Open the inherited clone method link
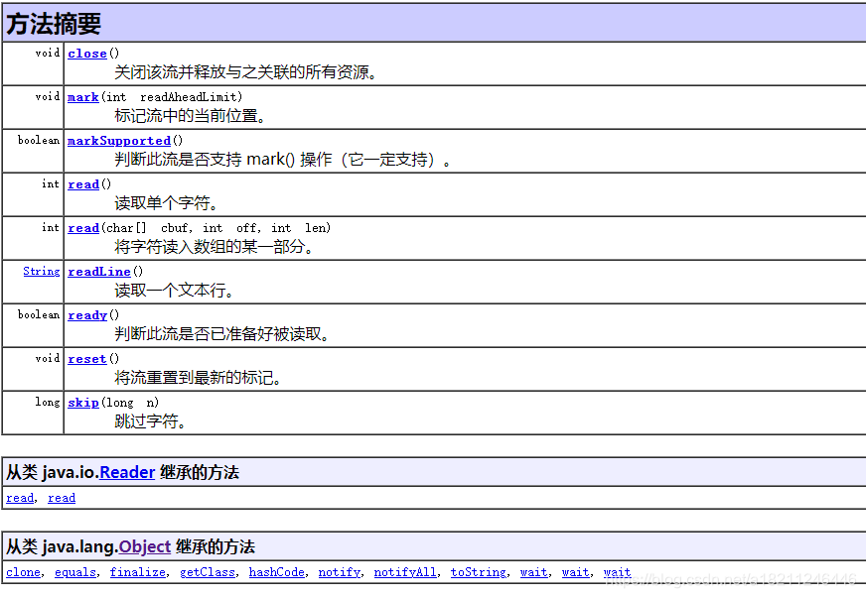The width and height of the screenshot is (866, 598). [23, 572]
